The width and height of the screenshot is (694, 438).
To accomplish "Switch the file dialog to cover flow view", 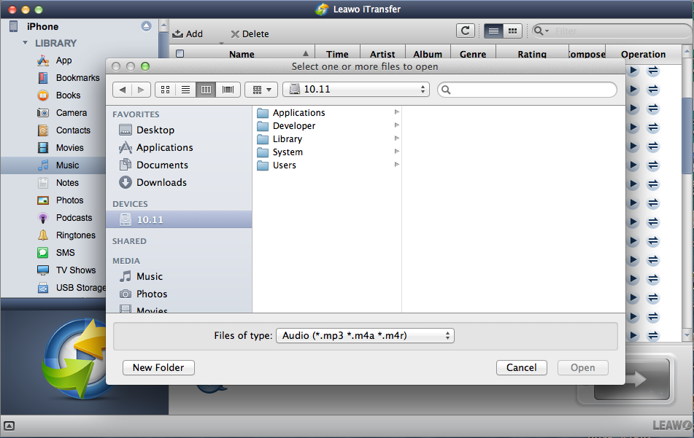I will pos(228,90).
